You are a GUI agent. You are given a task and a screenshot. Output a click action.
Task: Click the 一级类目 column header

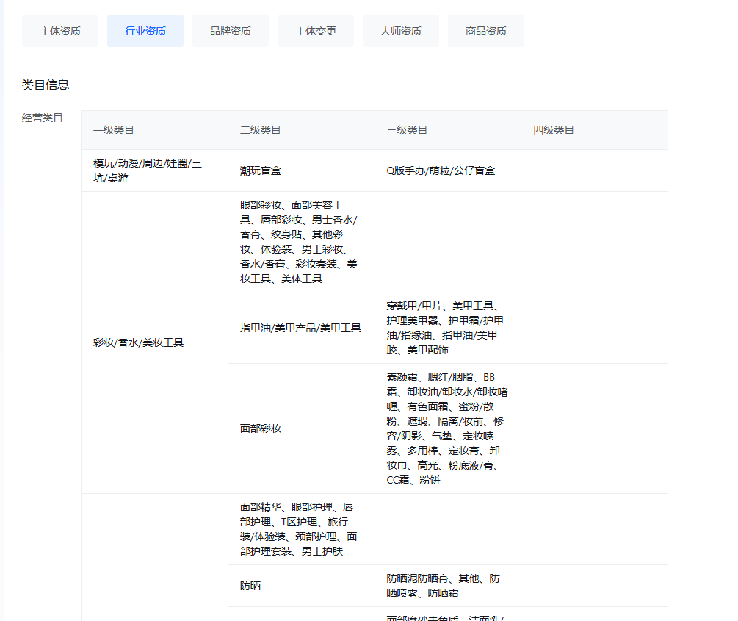(x=114, y=130)
